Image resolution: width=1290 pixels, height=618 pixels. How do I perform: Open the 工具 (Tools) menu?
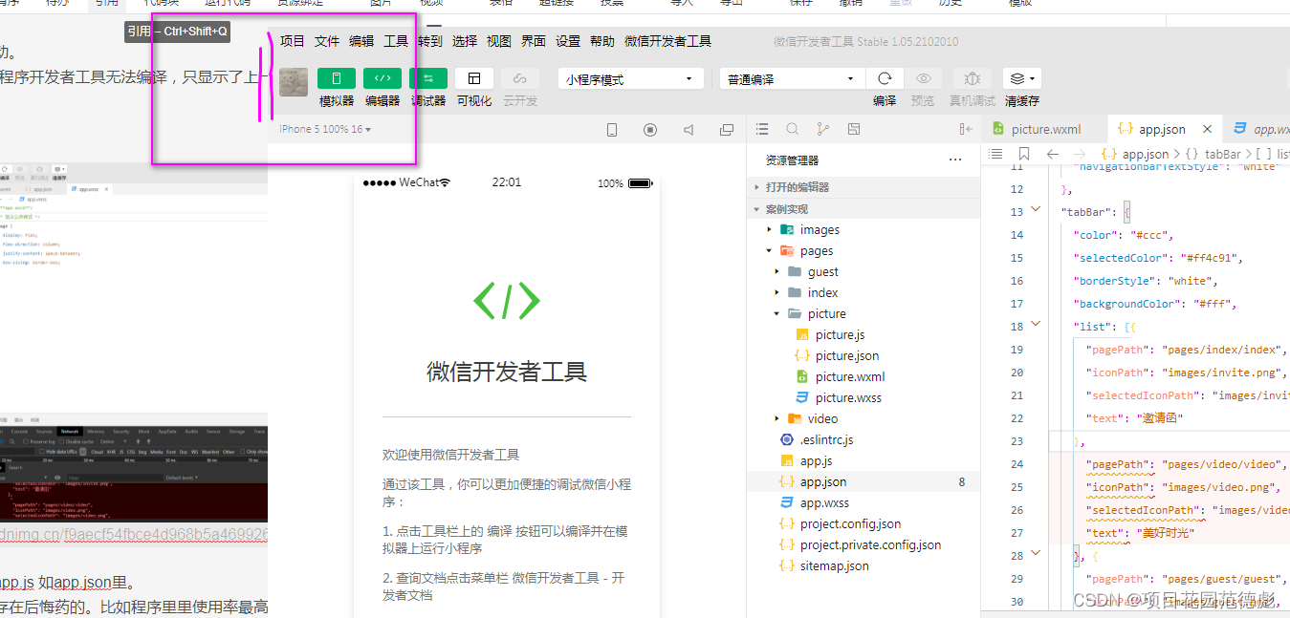pos(396,40)
